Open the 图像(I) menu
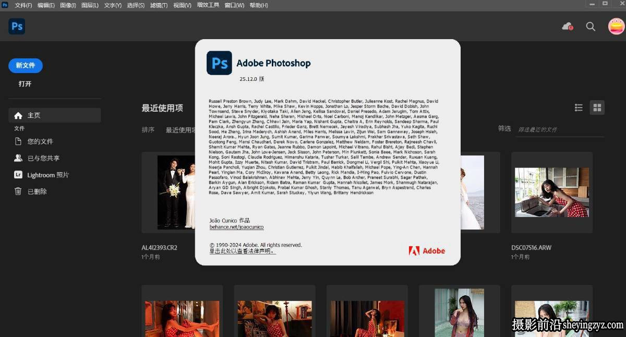 (x=68, y=5)
